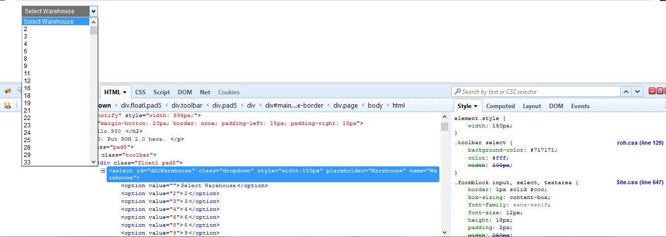Show the DOM side panel beside Layout
Viewport: 666px width, 237px height.
pos(556,106)
